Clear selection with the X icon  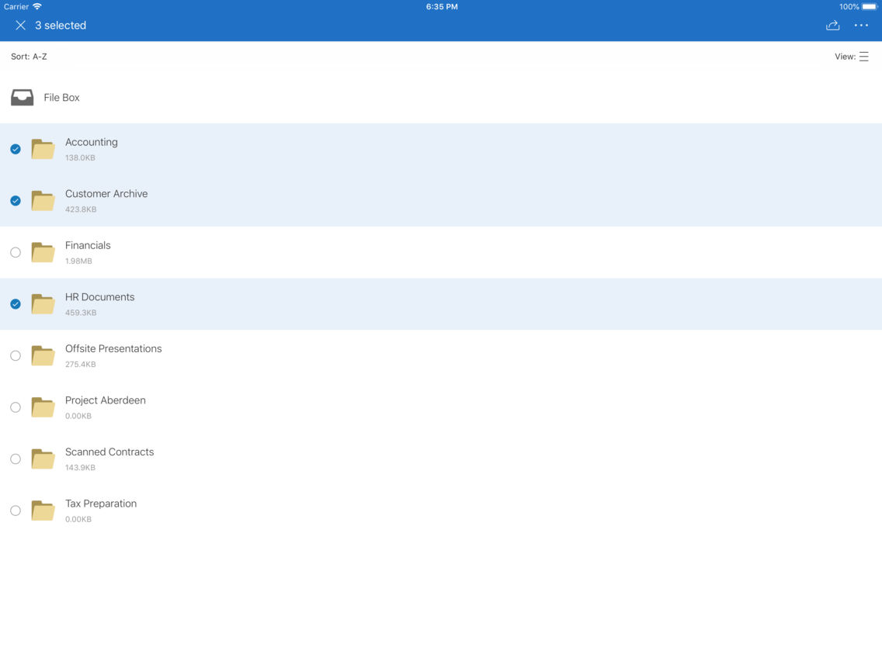[20, 26]
